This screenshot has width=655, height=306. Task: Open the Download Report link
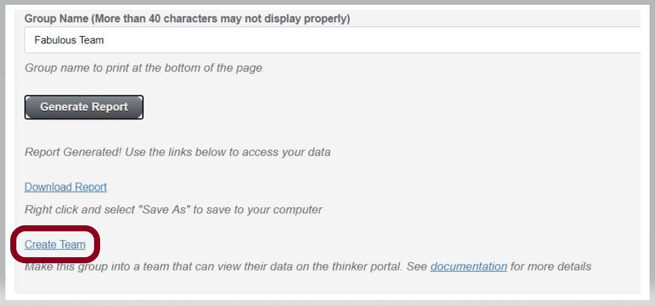66,187
